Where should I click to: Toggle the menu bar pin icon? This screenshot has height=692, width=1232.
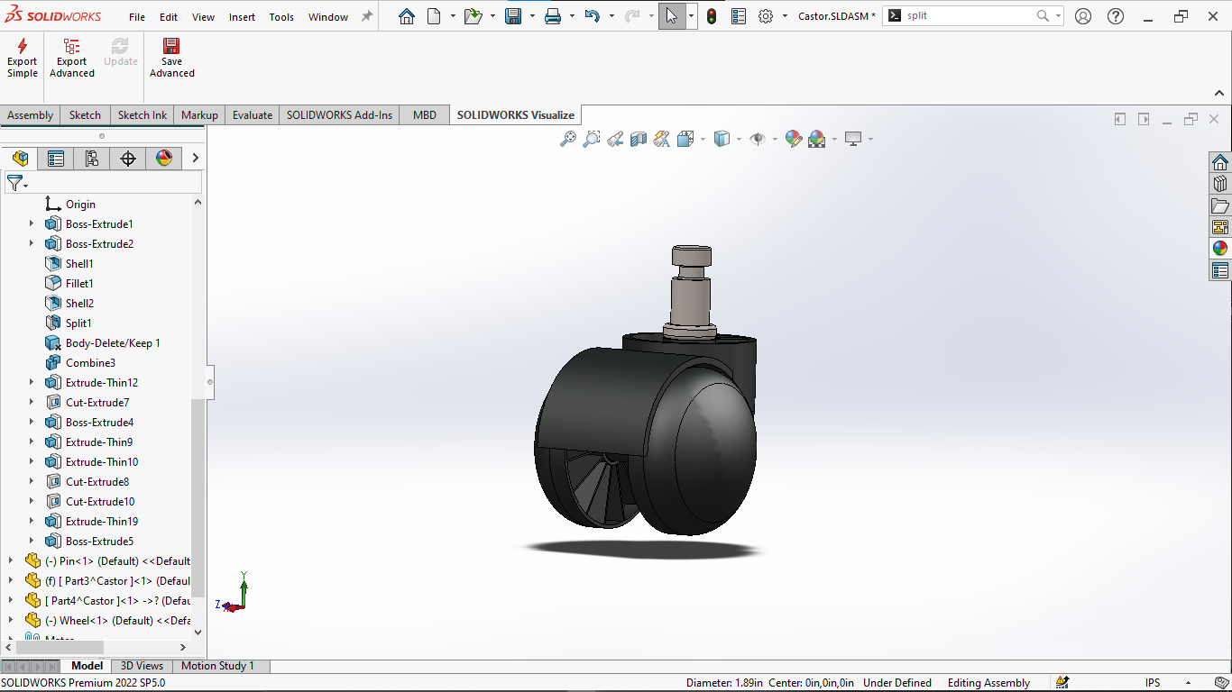(x=367, y=16)
